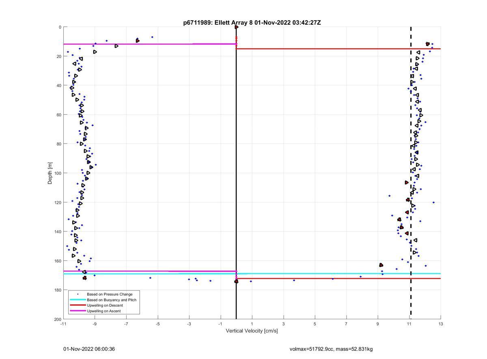
Task: Click the 'Depth [m]' axis label
Action: [50, 173]
